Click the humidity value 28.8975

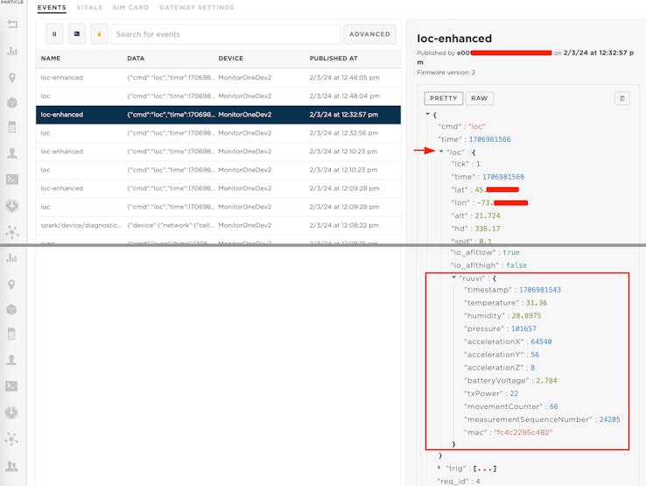point(527,316)
